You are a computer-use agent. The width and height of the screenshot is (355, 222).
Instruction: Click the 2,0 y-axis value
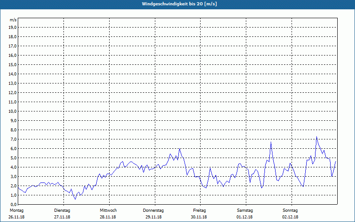click(x=13, y=186)
